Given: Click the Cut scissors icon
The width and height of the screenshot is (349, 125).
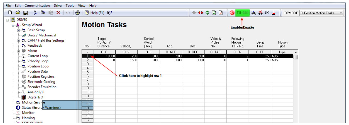Looking at the screenshot, I should (x=35, y=13).
